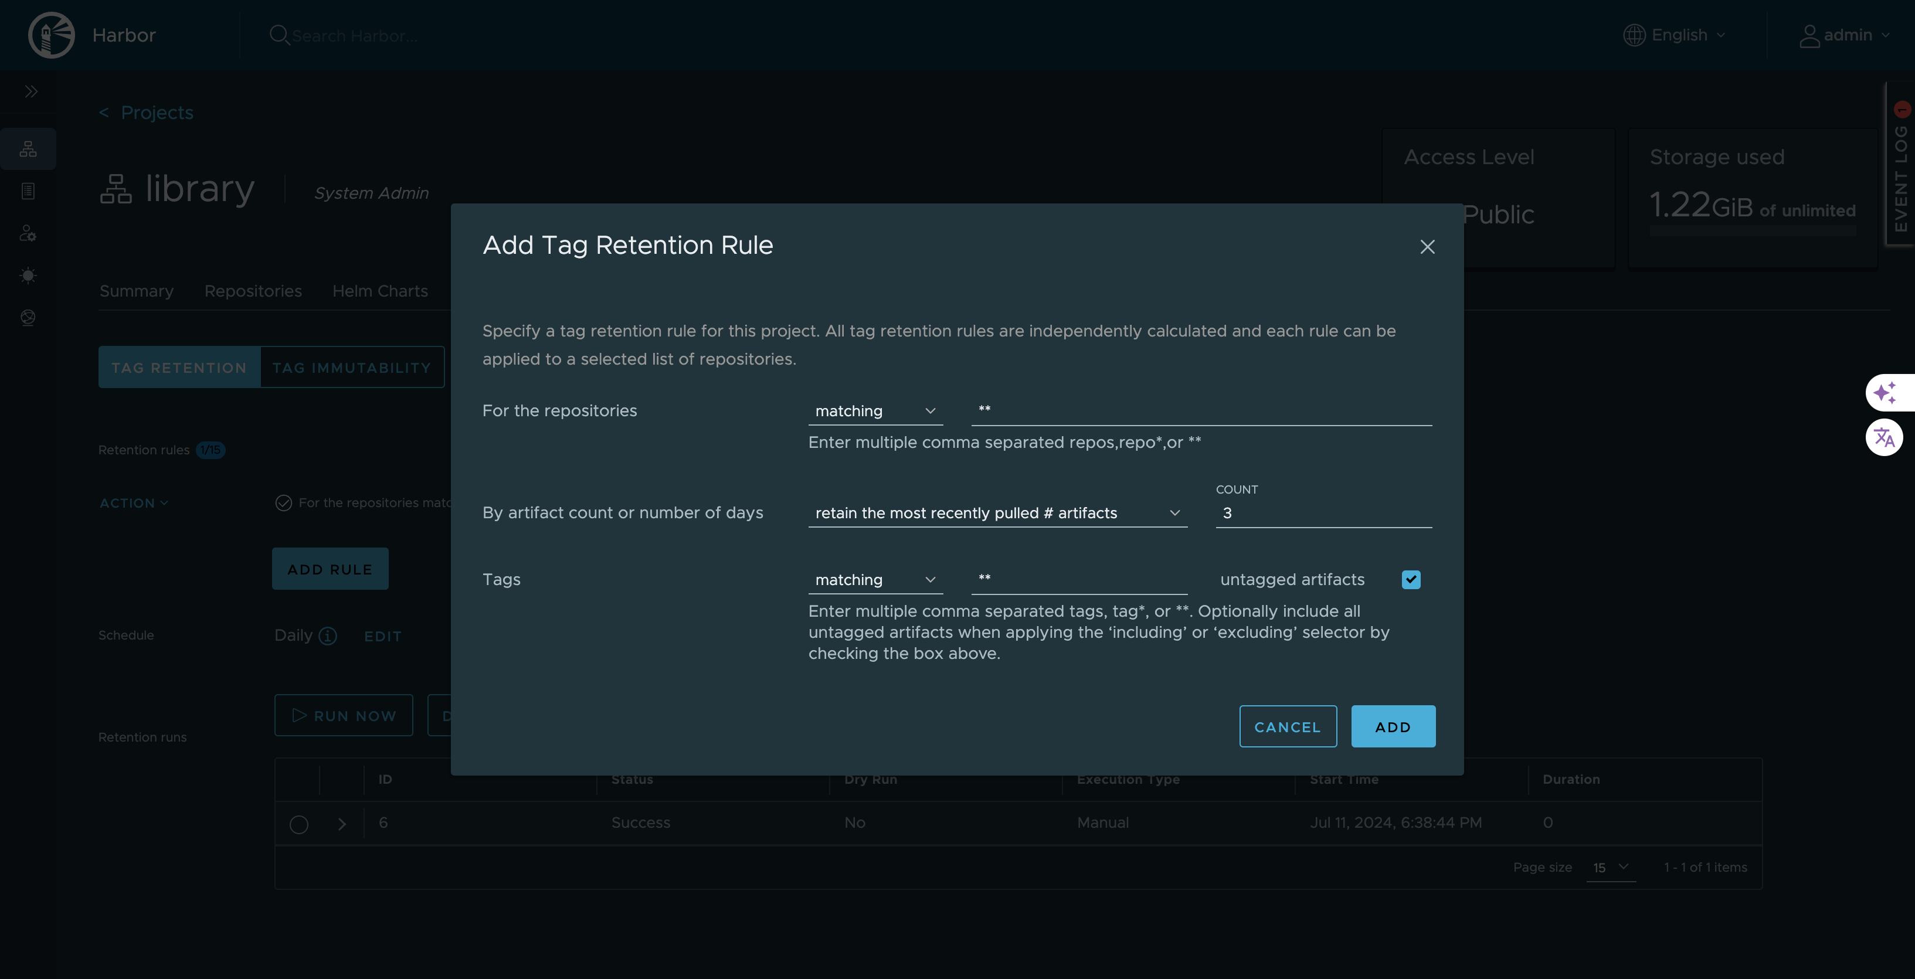Click the CANCEL button
This screenshot has height=979, width=1915.
1288,727
